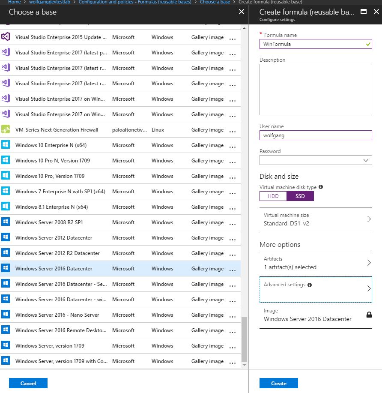Open Configuration and policies - Formulas breadcrumb
This screenshot has height=393, width=382.
[135, 2]
